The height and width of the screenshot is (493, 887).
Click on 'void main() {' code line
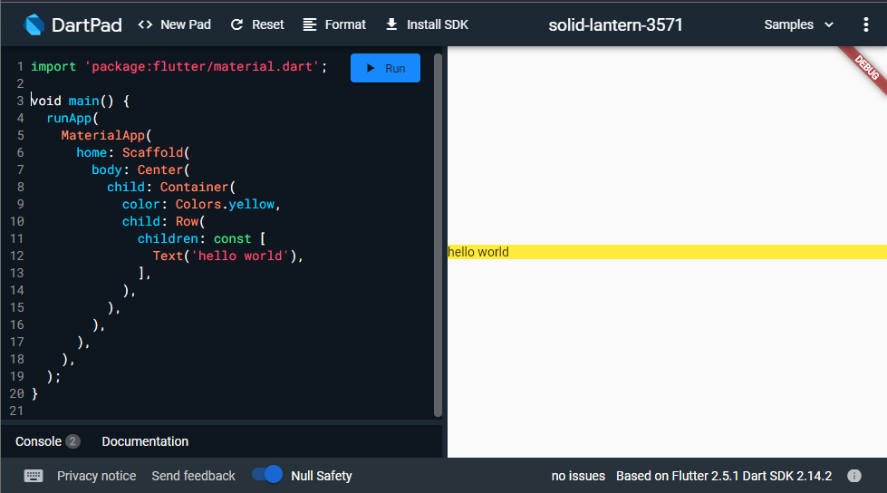[81, 101]
